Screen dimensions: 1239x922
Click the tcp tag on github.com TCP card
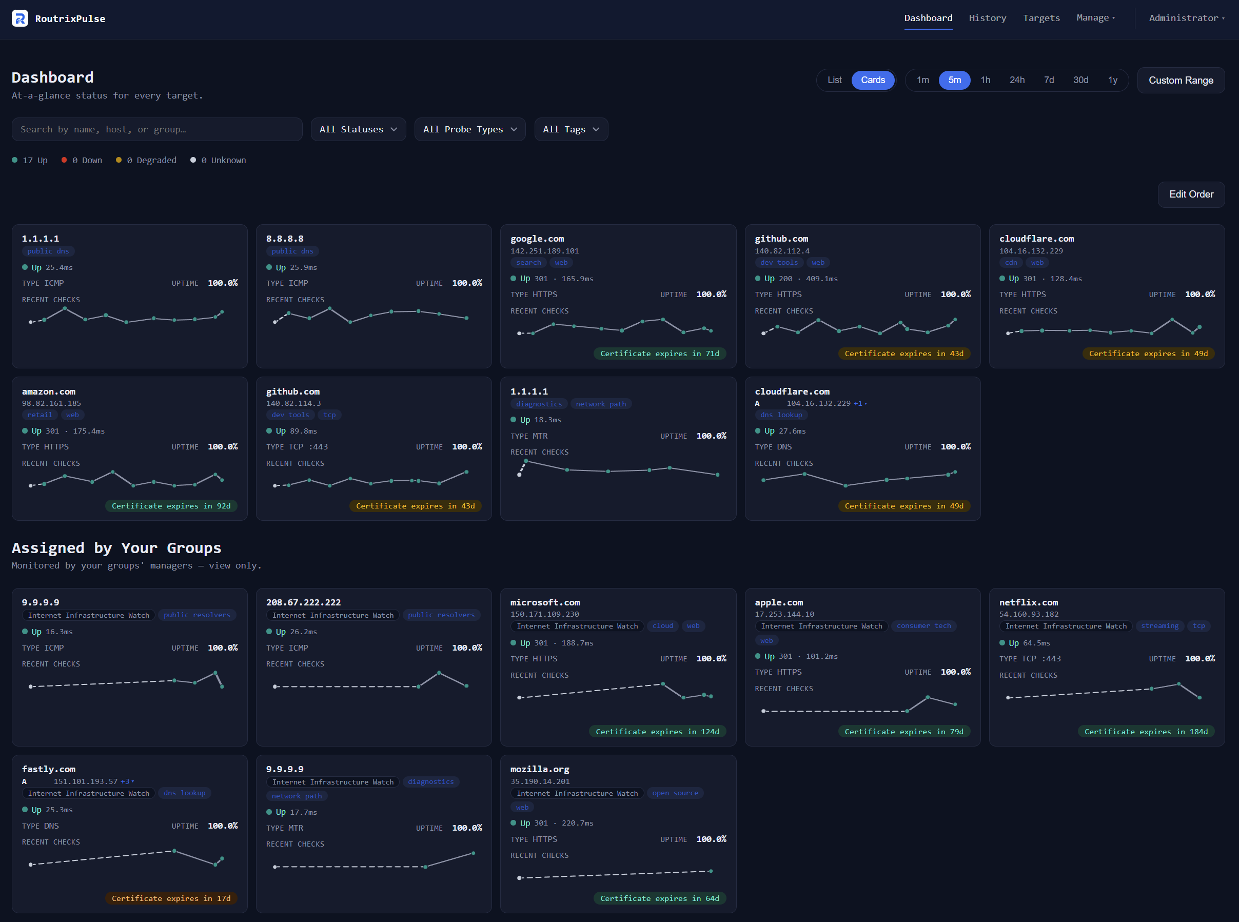coord(329,415)
